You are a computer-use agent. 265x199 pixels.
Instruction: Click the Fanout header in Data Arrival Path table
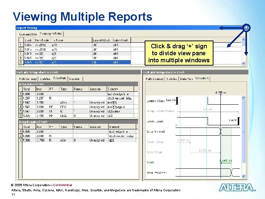click(81, 89)
